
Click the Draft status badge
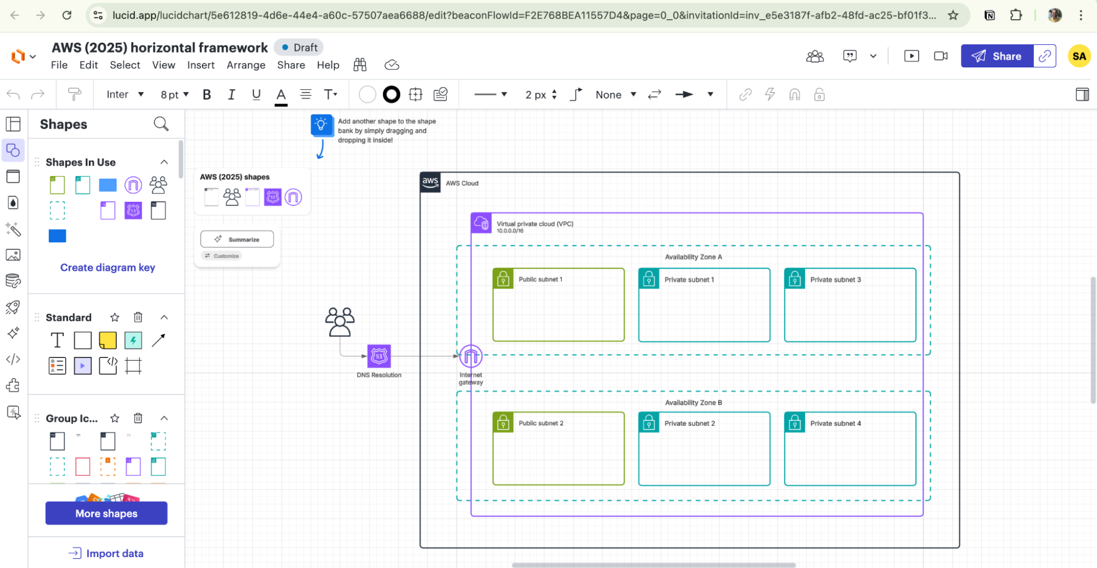click(299, 48)
